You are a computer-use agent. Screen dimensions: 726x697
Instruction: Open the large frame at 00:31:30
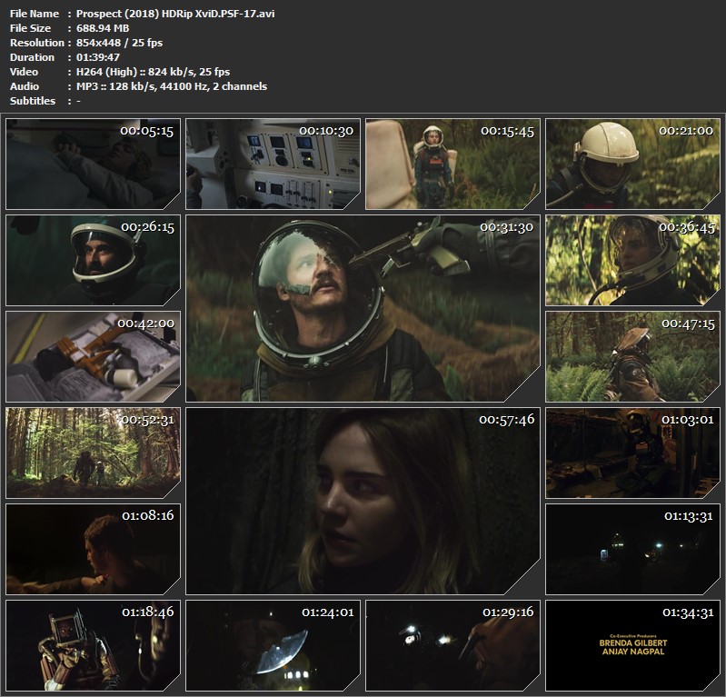(x=363, y=308)
